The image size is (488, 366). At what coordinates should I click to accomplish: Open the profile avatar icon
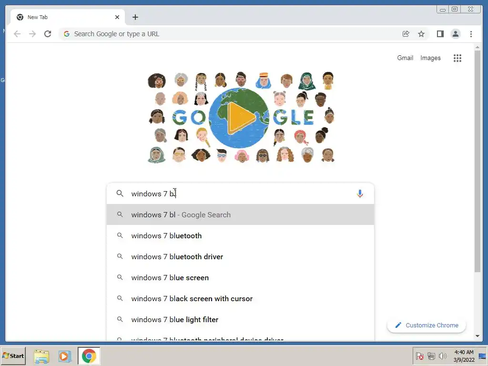coord(455,34)
